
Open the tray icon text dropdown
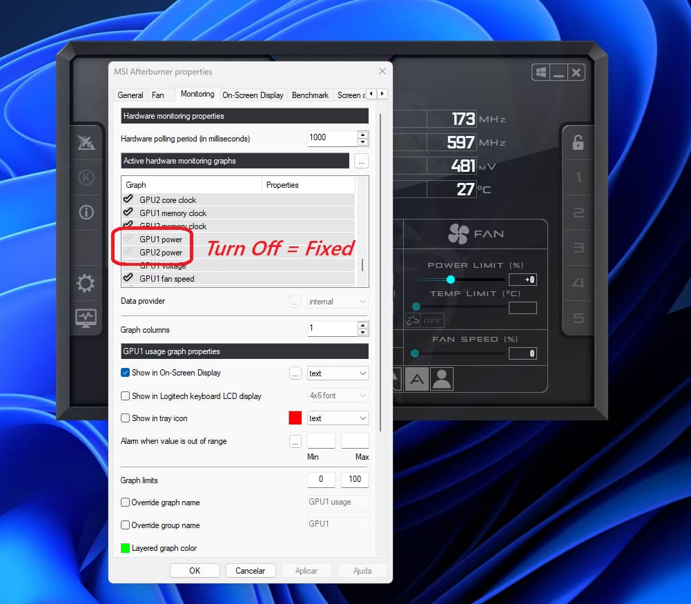pyautogui.click(x=338, y=418)
